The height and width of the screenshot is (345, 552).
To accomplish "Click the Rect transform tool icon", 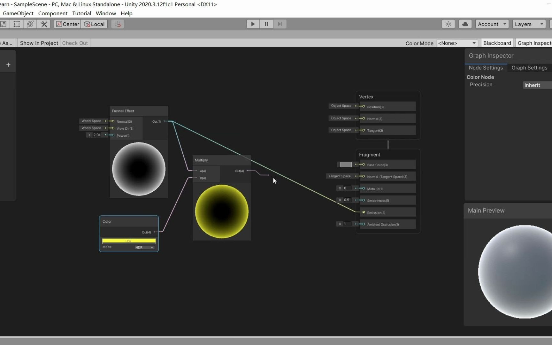I will (x=17, y=24).
